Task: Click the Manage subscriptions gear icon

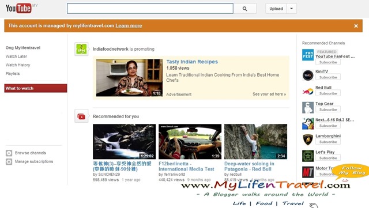Action: pos(9,162)
